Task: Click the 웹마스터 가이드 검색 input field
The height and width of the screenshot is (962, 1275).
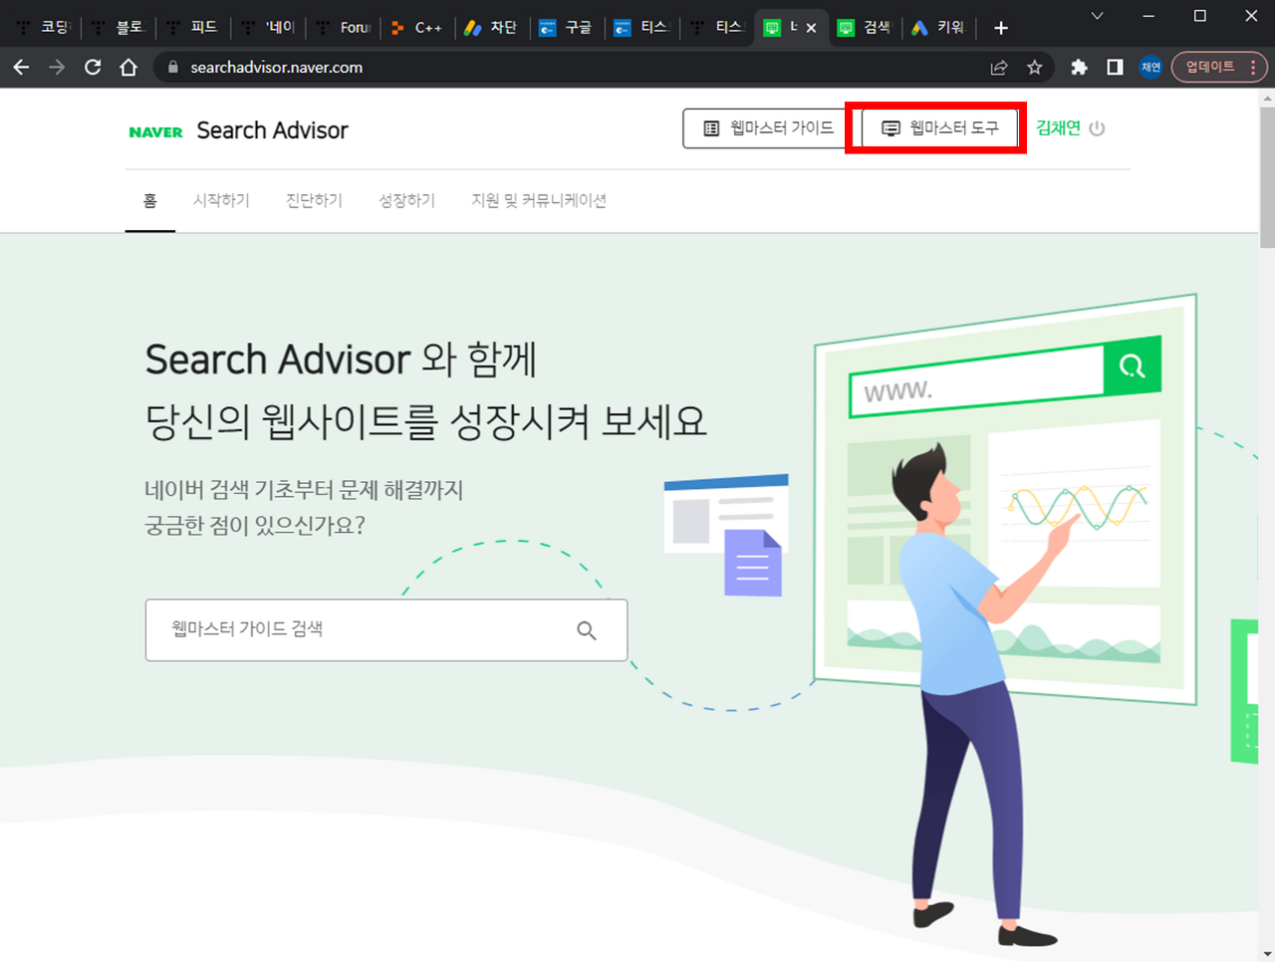Action: pyautogui.click(x=386, y=629)
